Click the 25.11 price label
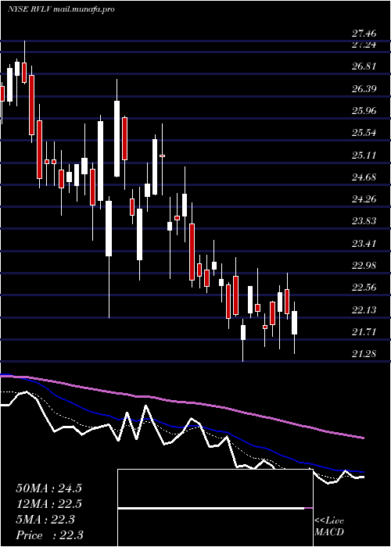Image resolution: width=391 pixels, height=547 pixels. (364, 155)
